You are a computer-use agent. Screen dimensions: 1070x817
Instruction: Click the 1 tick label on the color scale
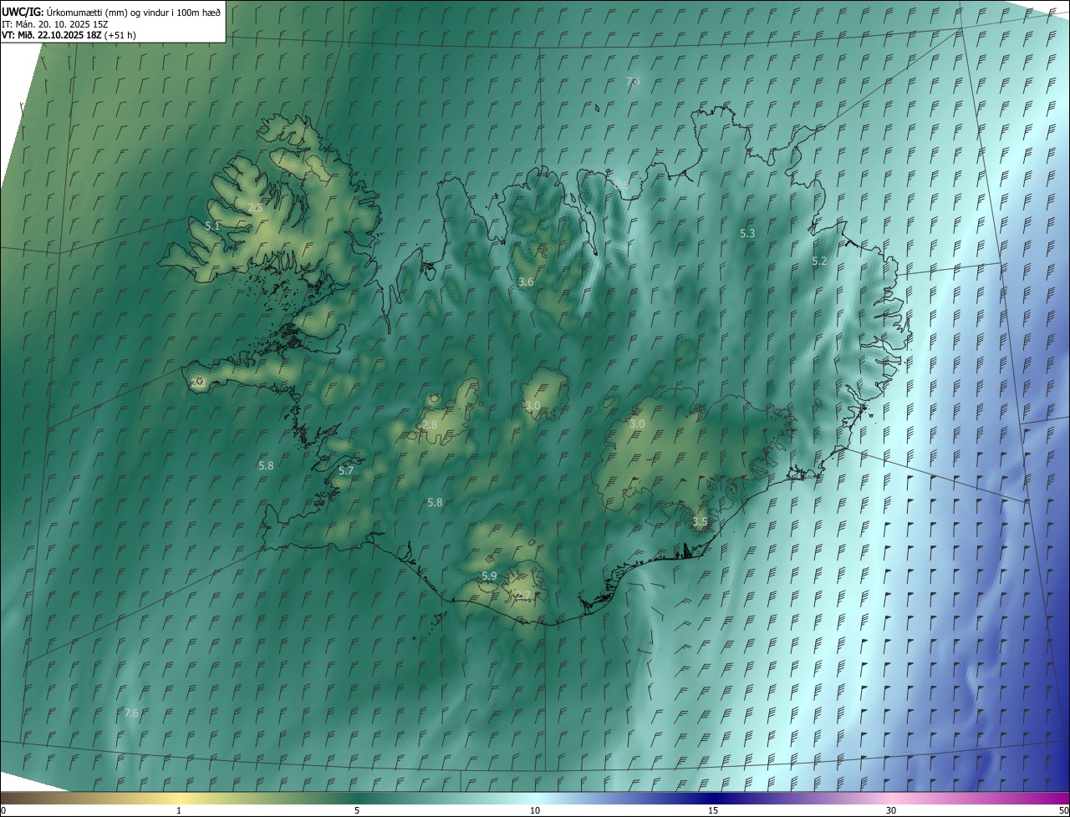coord(179,810)
